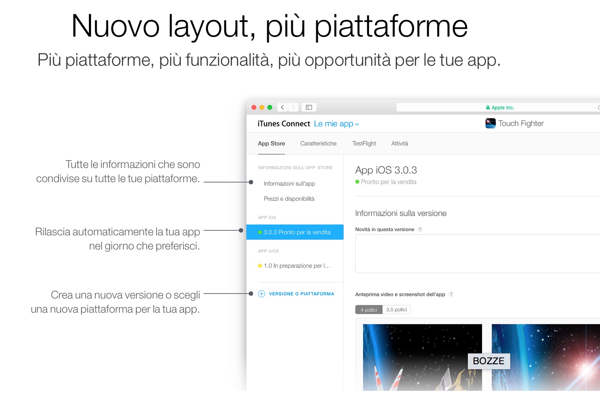The image size is (600, 400).
Task: Select 3.0.3 Pronto per la vendita
Action: [295, 232]
